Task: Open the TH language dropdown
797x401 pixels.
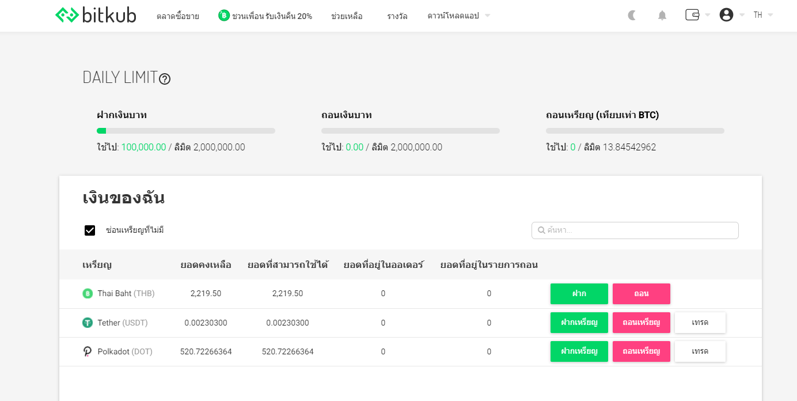Action: [763, 15]
